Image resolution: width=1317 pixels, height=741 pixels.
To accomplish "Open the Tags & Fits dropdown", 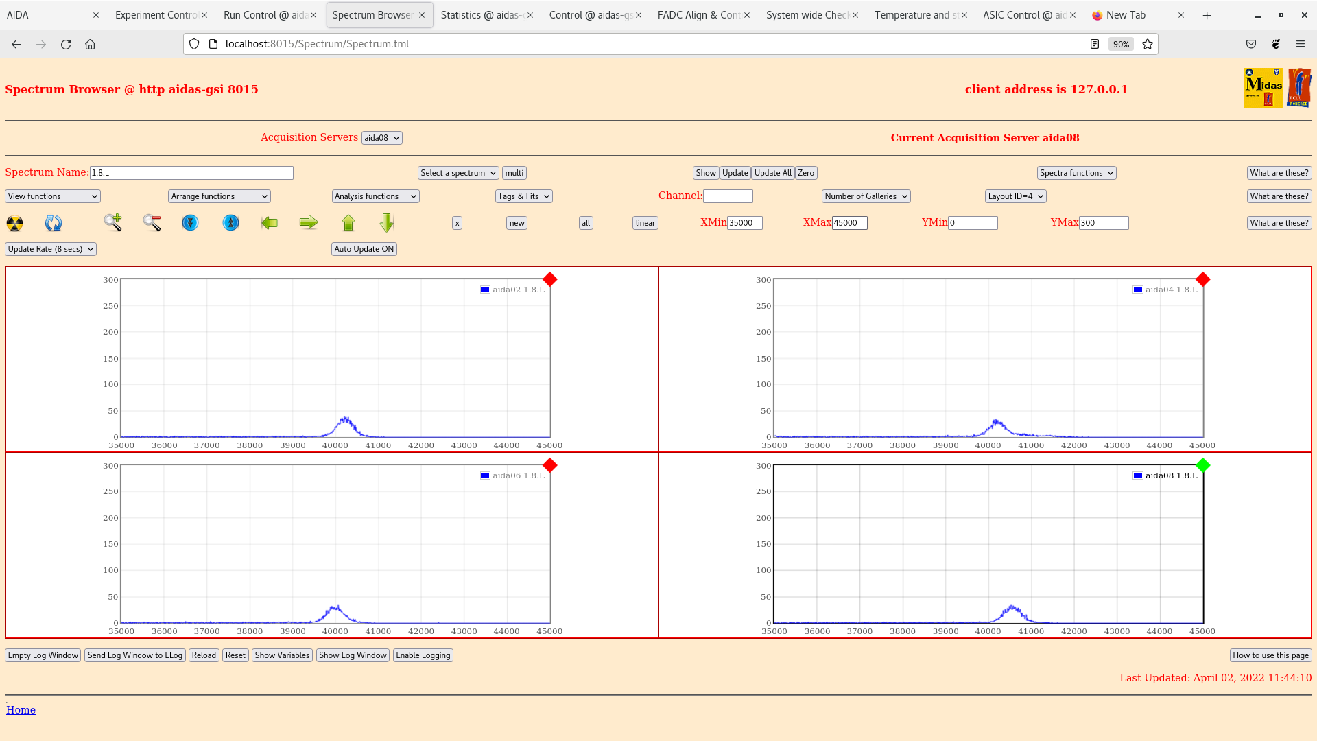I will [523, 196].
